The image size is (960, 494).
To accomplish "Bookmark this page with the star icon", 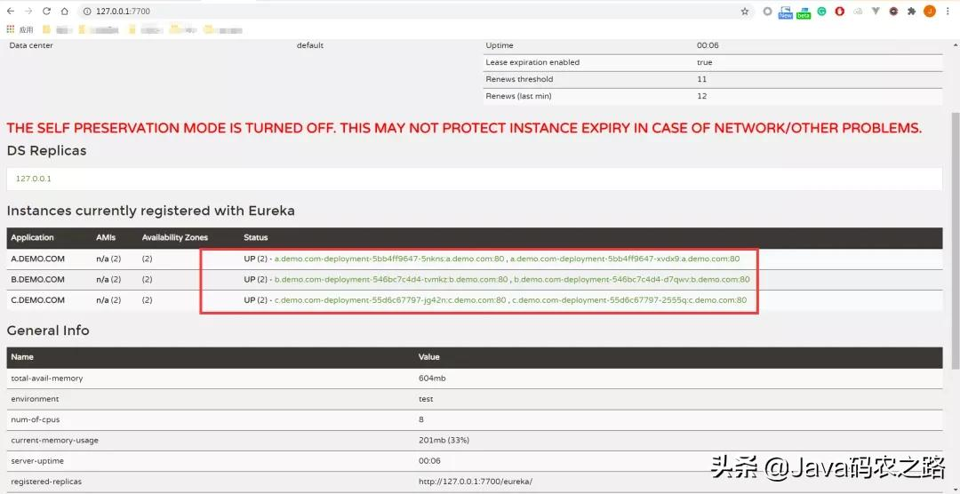I will [745, 11].
